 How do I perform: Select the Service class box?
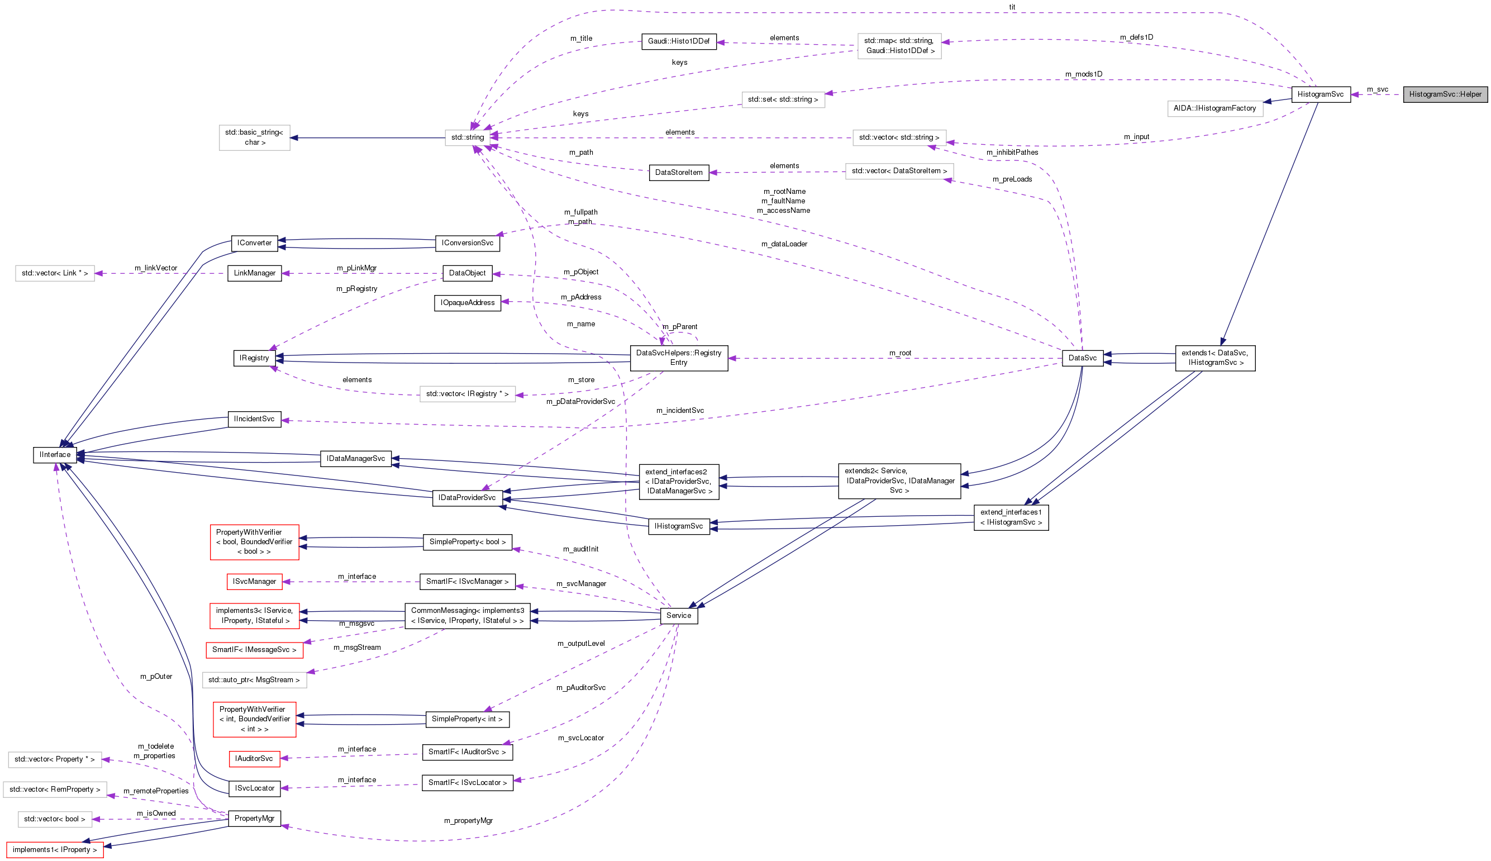coord(678,615)
